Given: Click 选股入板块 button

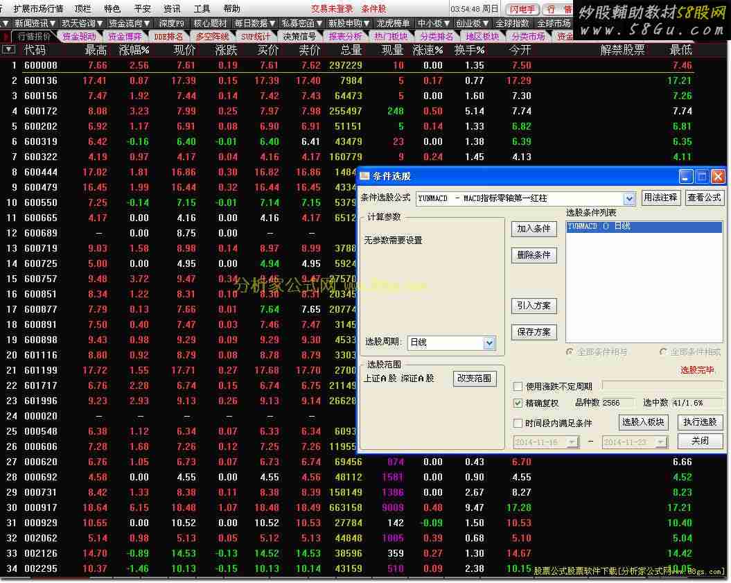Looking at the screenshot, I should 644,422.
